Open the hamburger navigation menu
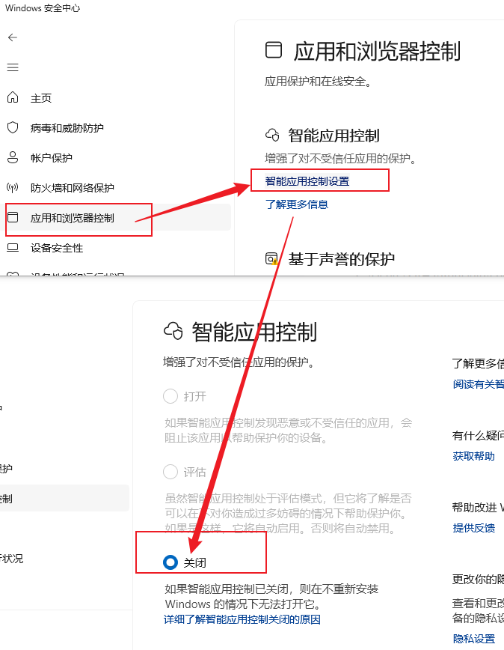Screen dimensions: 504x650 point(13,67)
